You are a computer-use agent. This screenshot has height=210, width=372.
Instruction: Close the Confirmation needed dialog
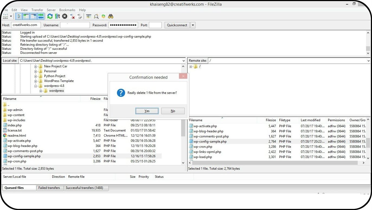click(x=183, y=76)
